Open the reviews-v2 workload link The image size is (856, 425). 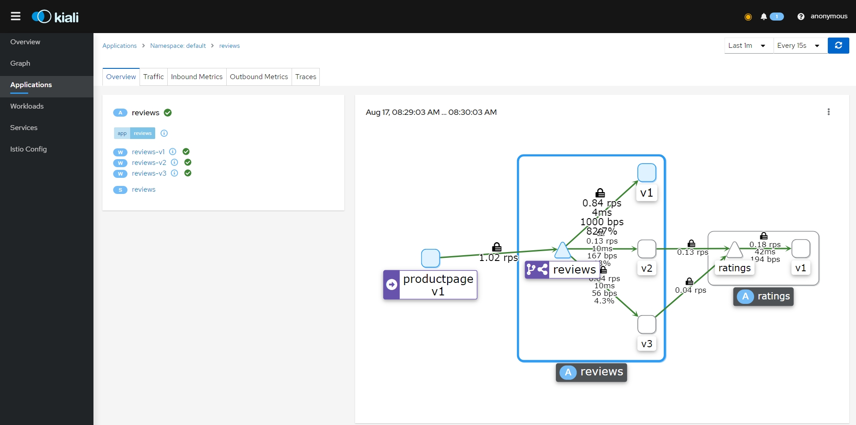(149, 163)
